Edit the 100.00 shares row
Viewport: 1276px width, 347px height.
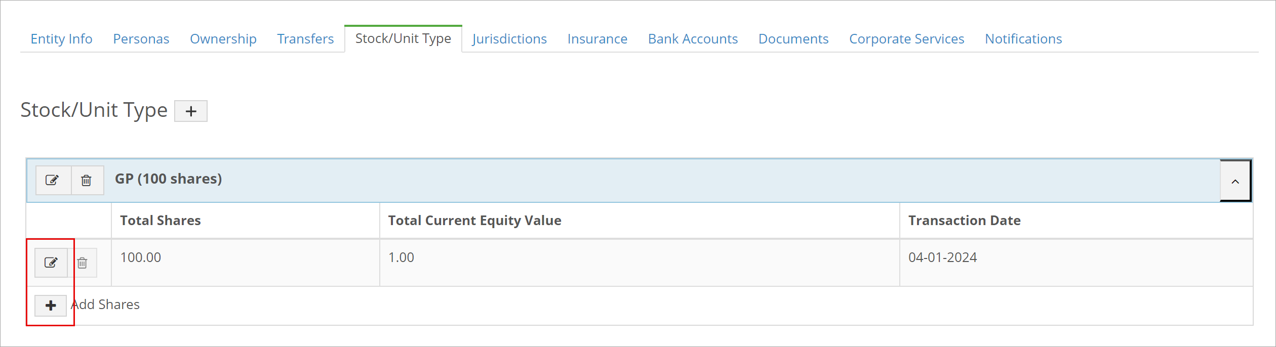51,263
